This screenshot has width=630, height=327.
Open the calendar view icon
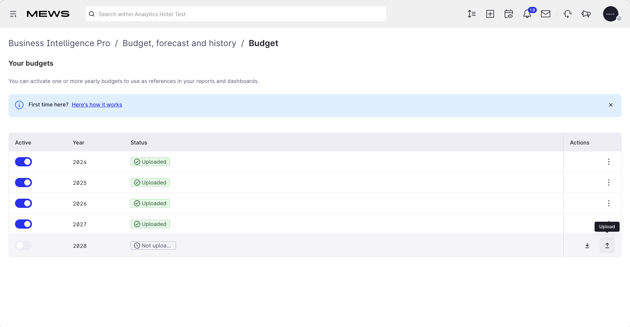509,14
